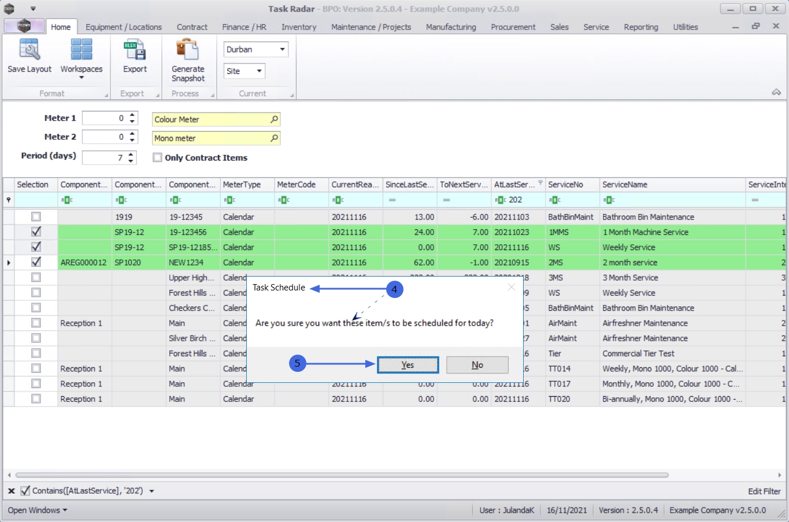Remove filter with X icon at bottom

11,491
